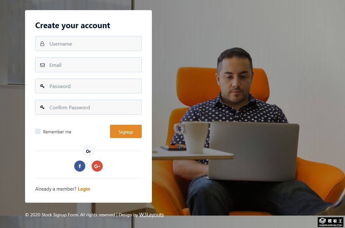The height and width of the screenshot is (228, 345).
Task: Open the Login link
Action: [84, 189]
